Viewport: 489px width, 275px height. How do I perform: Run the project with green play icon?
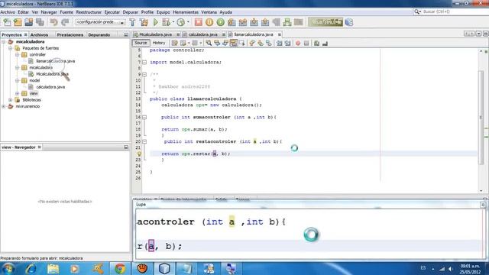[x=156, y=22]
